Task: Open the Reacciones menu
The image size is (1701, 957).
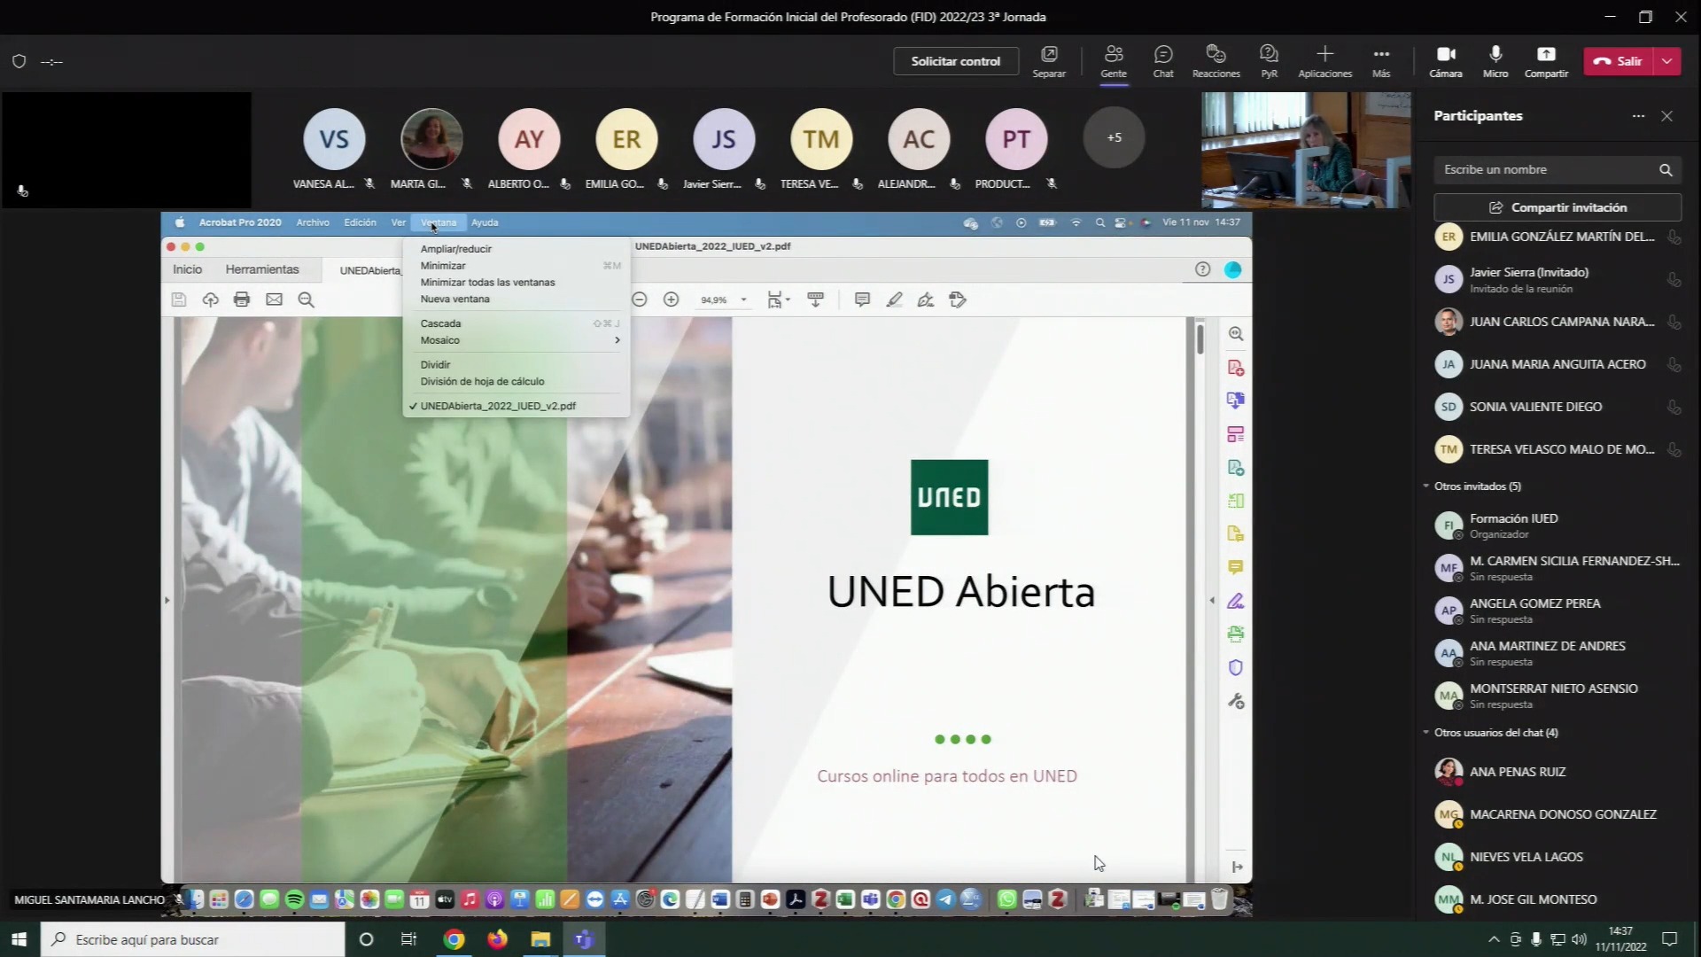Action: click(1216, 61)
